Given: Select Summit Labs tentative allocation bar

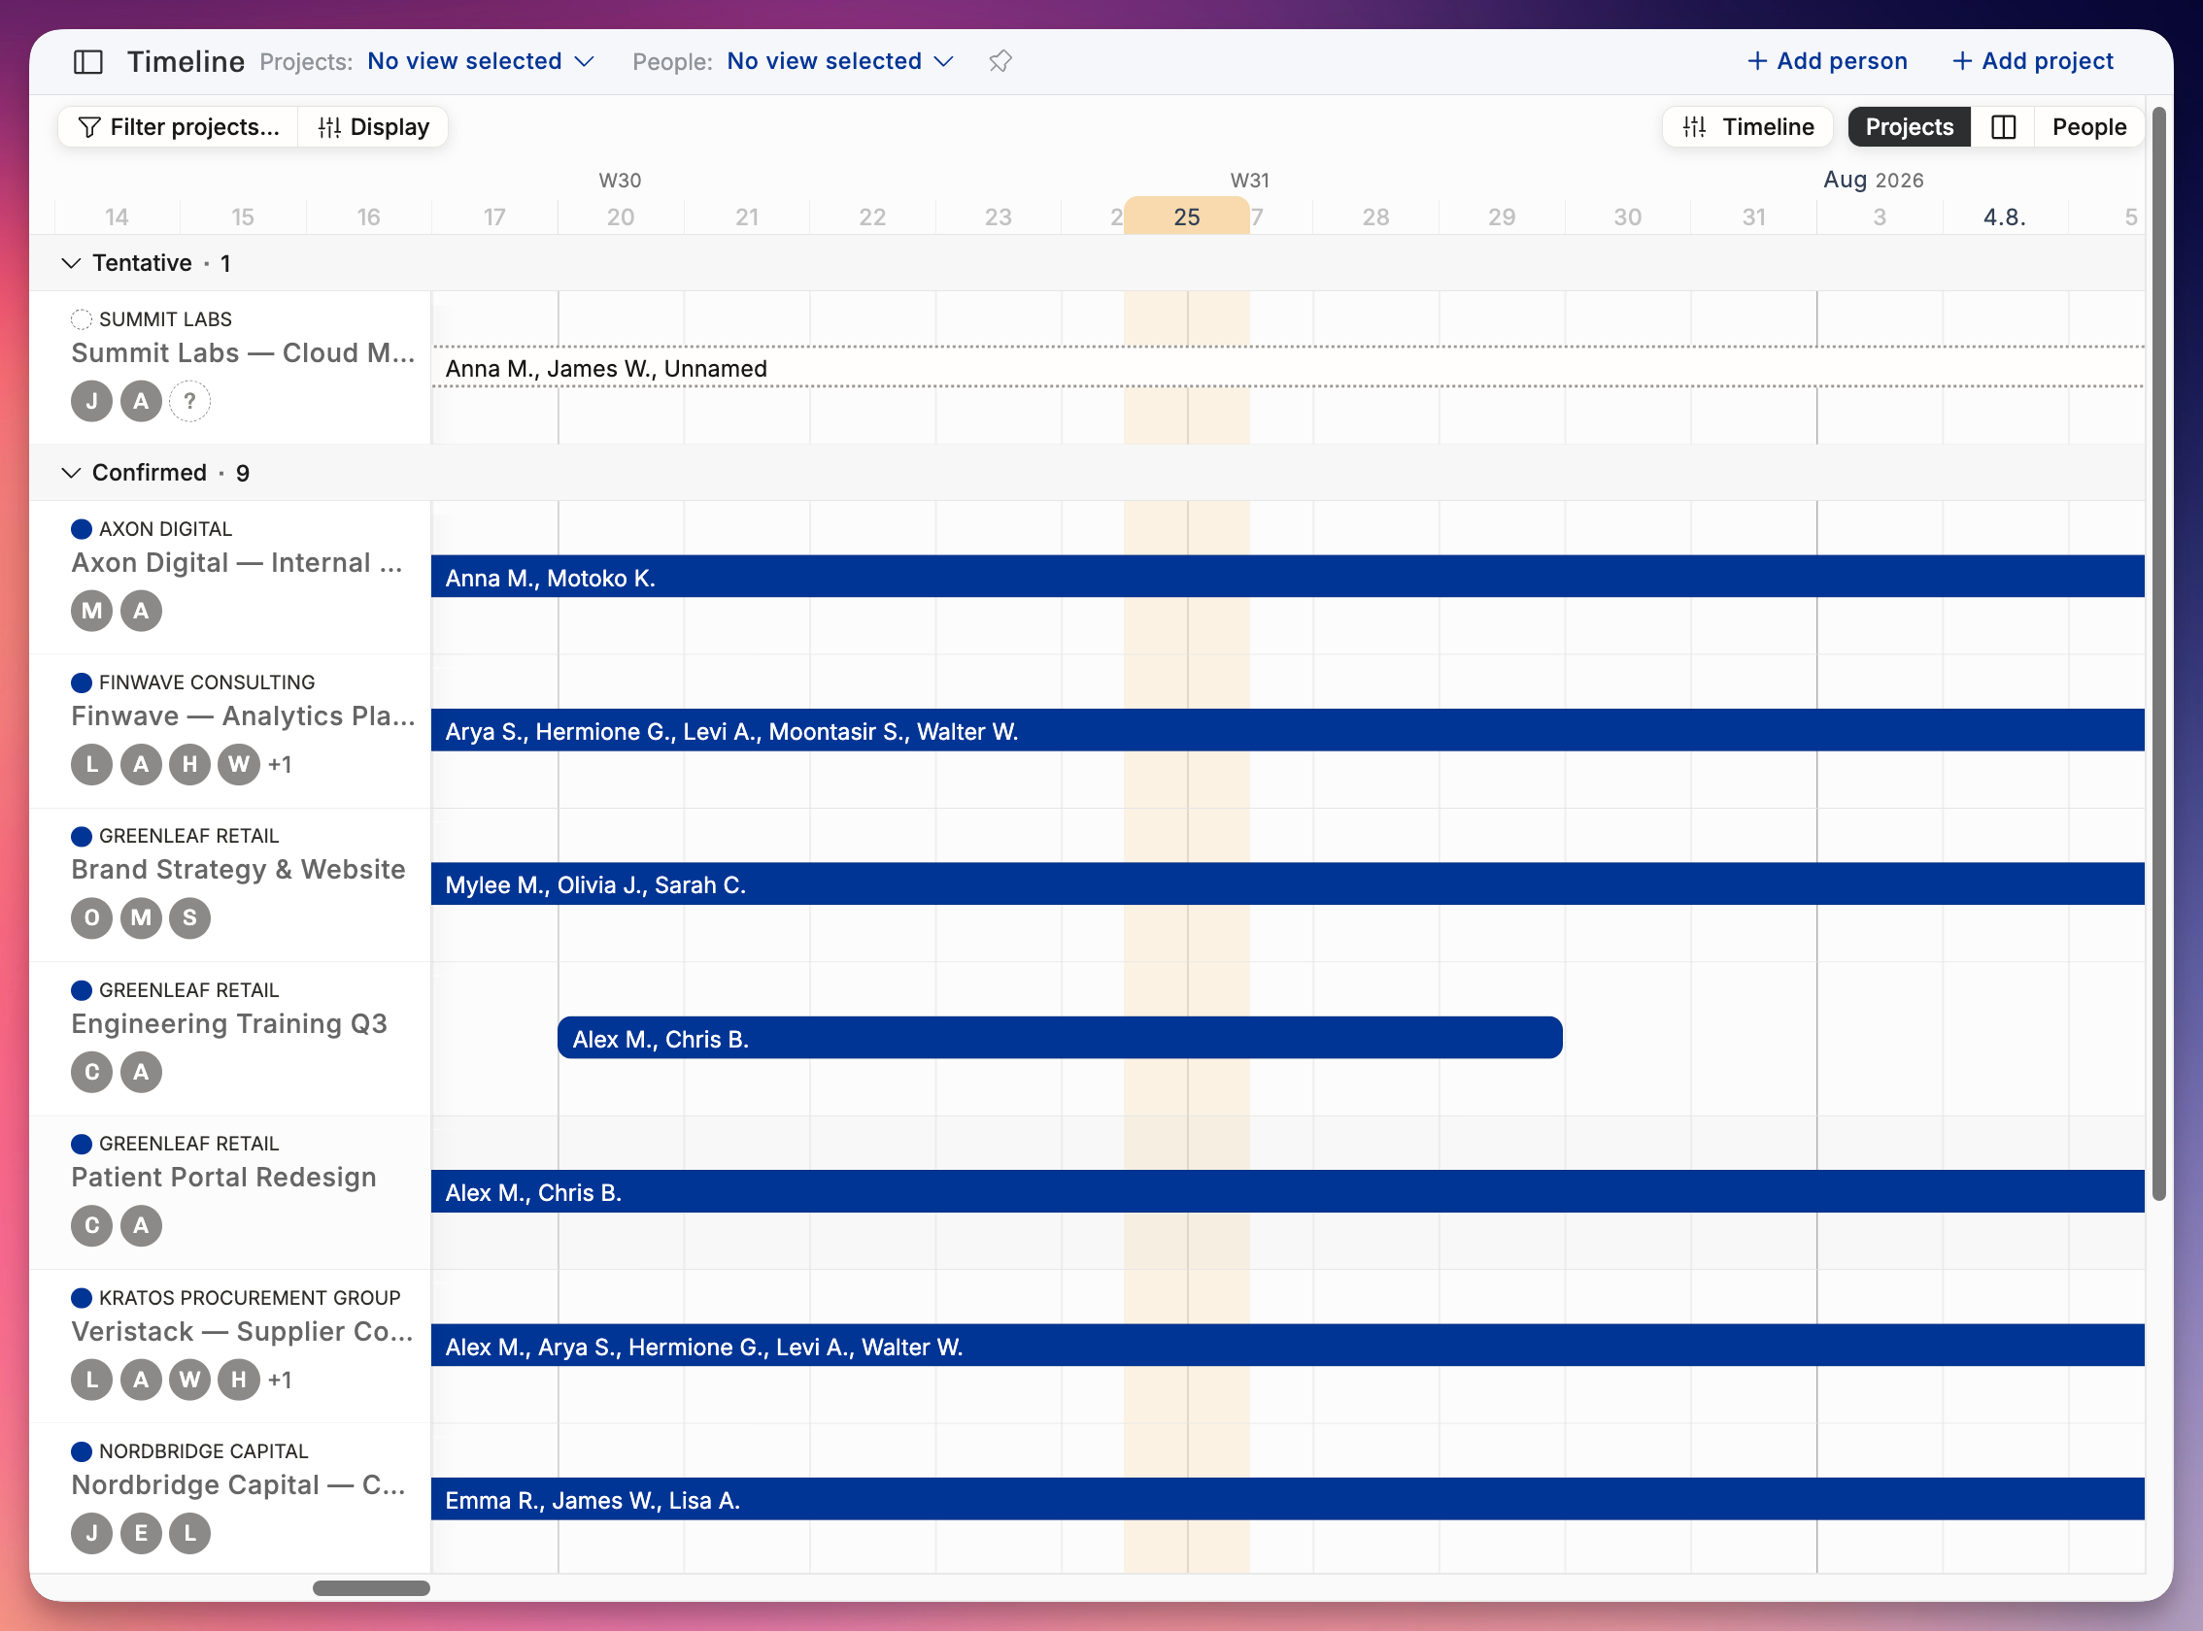Looking at the screenshot, I should 1288,367.
